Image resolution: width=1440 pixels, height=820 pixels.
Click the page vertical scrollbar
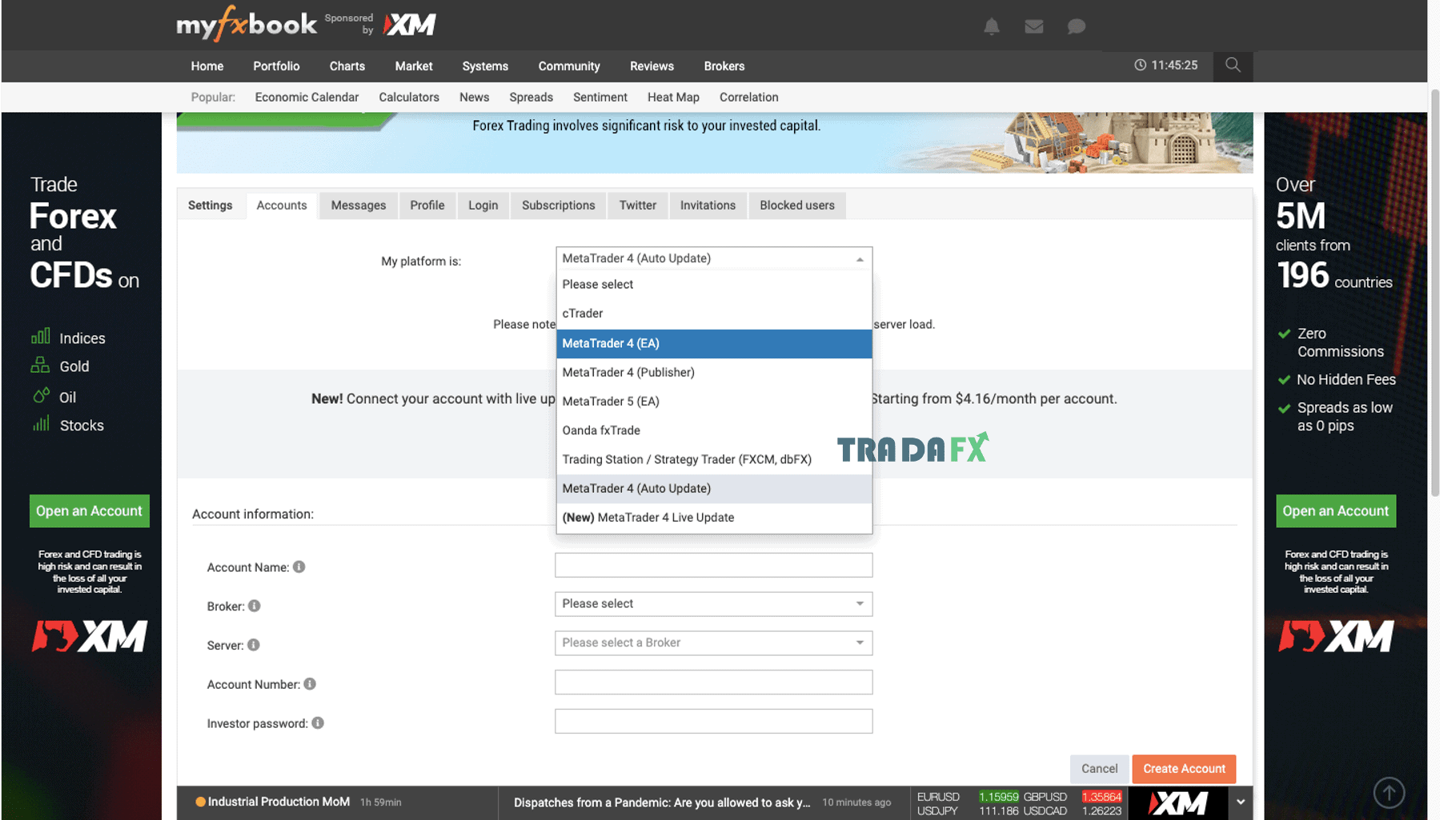[1434, 292]
